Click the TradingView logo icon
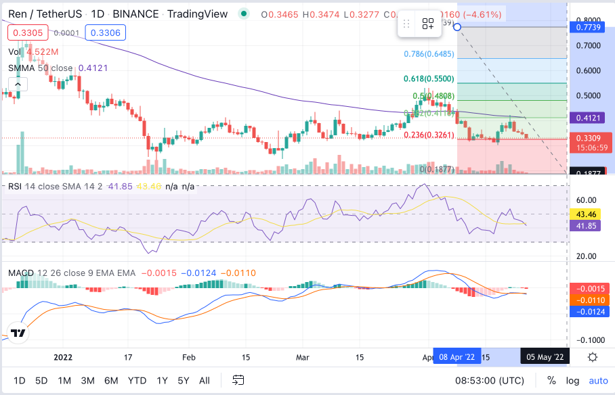Screen dimensions: 615x395 coord(18,333)
